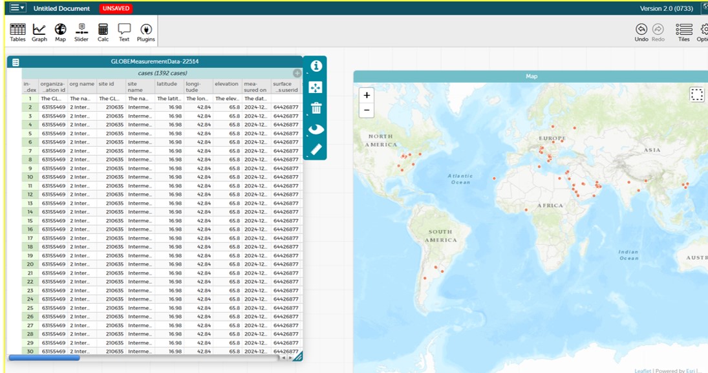The width and height of the screenshot is (708, 373).
Task: Click the Untitled Document title field
Action: (61, 8)
